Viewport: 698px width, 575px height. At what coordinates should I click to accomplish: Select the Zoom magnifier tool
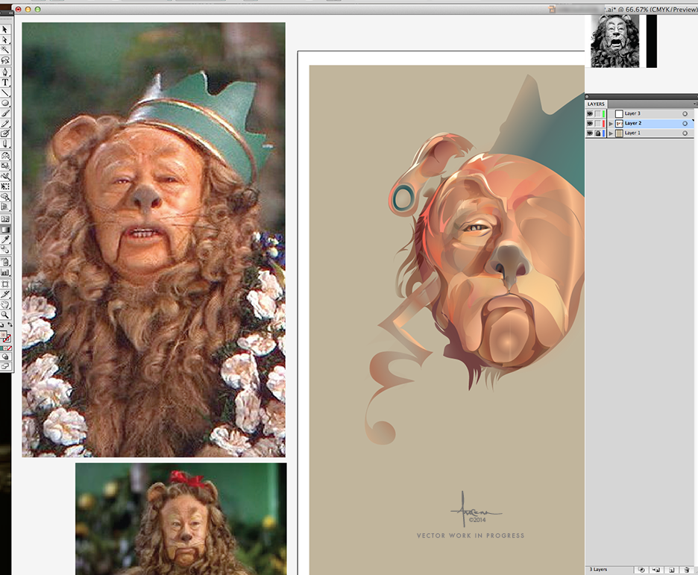pyautogui.click(x=5, y=315)
